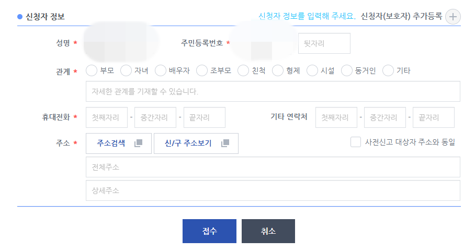Viewport: 475px width, 252px height.
Task: Click popup icon in 신/구 주소보기 button
Action: pos(225,143)
